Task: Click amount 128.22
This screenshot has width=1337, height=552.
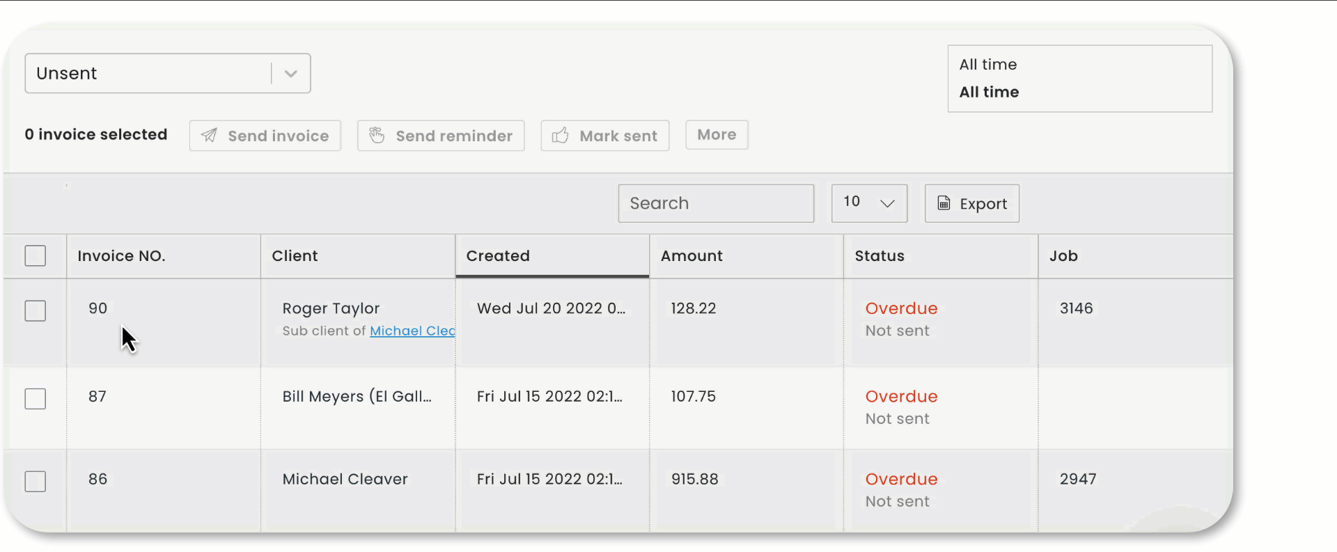Action: 694,308
